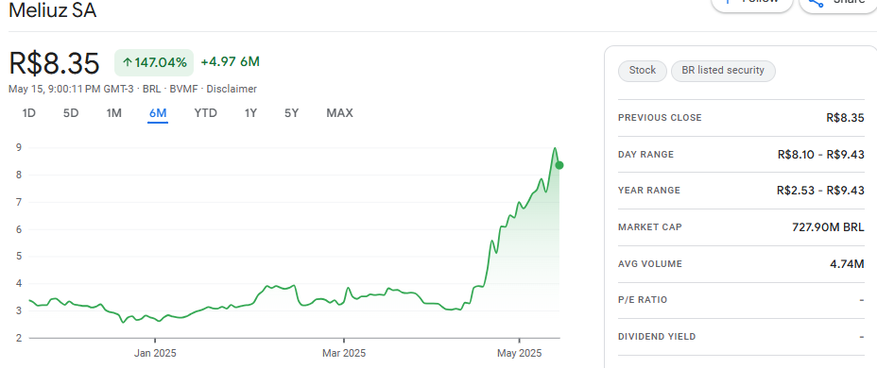The height and width of the screenshot is (368, 877).
Task: Click the Meliuz SA title
Action: [53, 10]
